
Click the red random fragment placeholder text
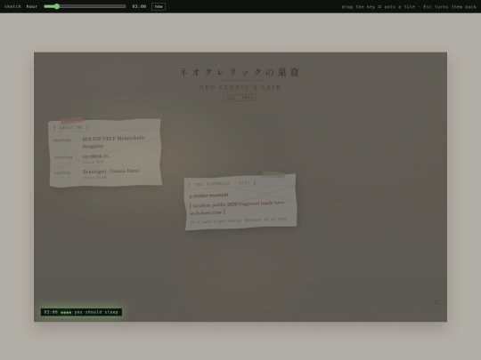238,207
